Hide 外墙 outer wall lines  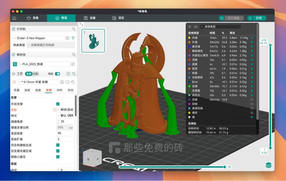[252, 42]
